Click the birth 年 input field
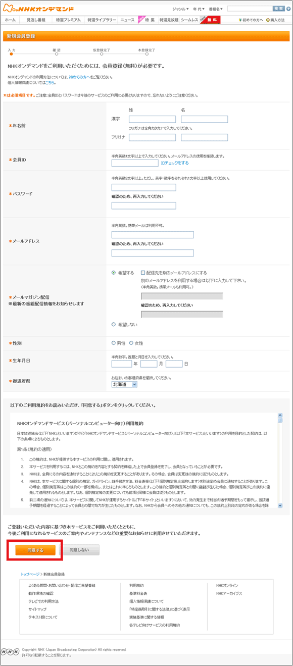Screen dimensions: 293x666 (121, 364)
